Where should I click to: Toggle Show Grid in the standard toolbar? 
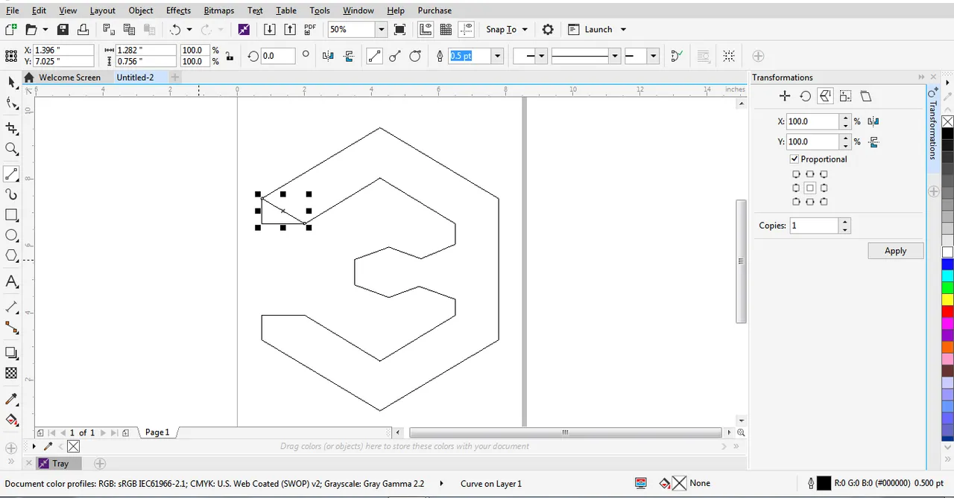[446, 30]
